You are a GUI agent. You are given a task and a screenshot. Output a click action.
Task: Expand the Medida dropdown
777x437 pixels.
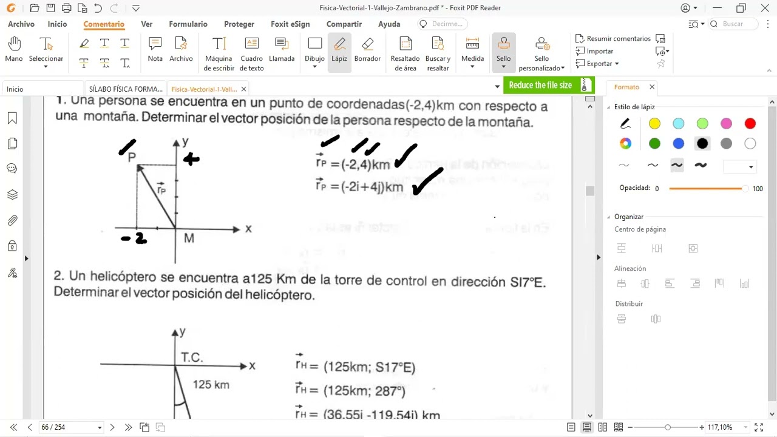coord(472,66)
